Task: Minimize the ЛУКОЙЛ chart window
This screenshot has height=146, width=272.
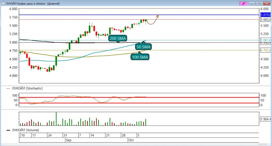Action: tap(252, 3)
